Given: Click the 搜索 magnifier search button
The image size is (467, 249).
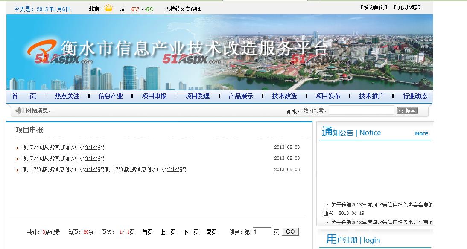Looking at the screenshot, I should tap(407, 110).
